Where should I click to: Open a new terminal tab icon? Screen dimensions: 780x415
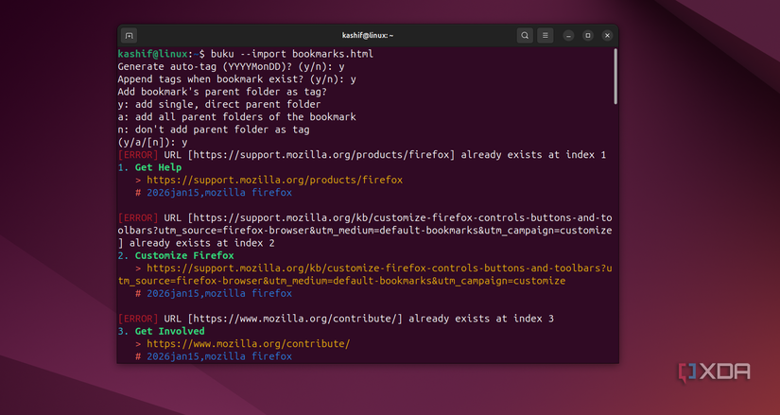(129, 35)
